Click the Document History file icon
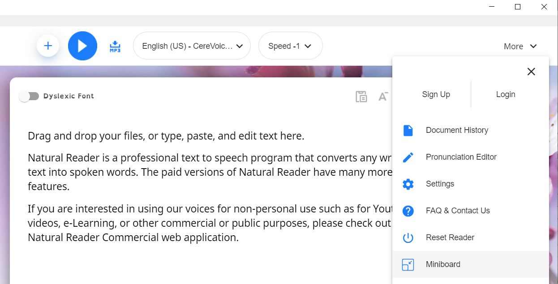 click(x=408, y=130)
